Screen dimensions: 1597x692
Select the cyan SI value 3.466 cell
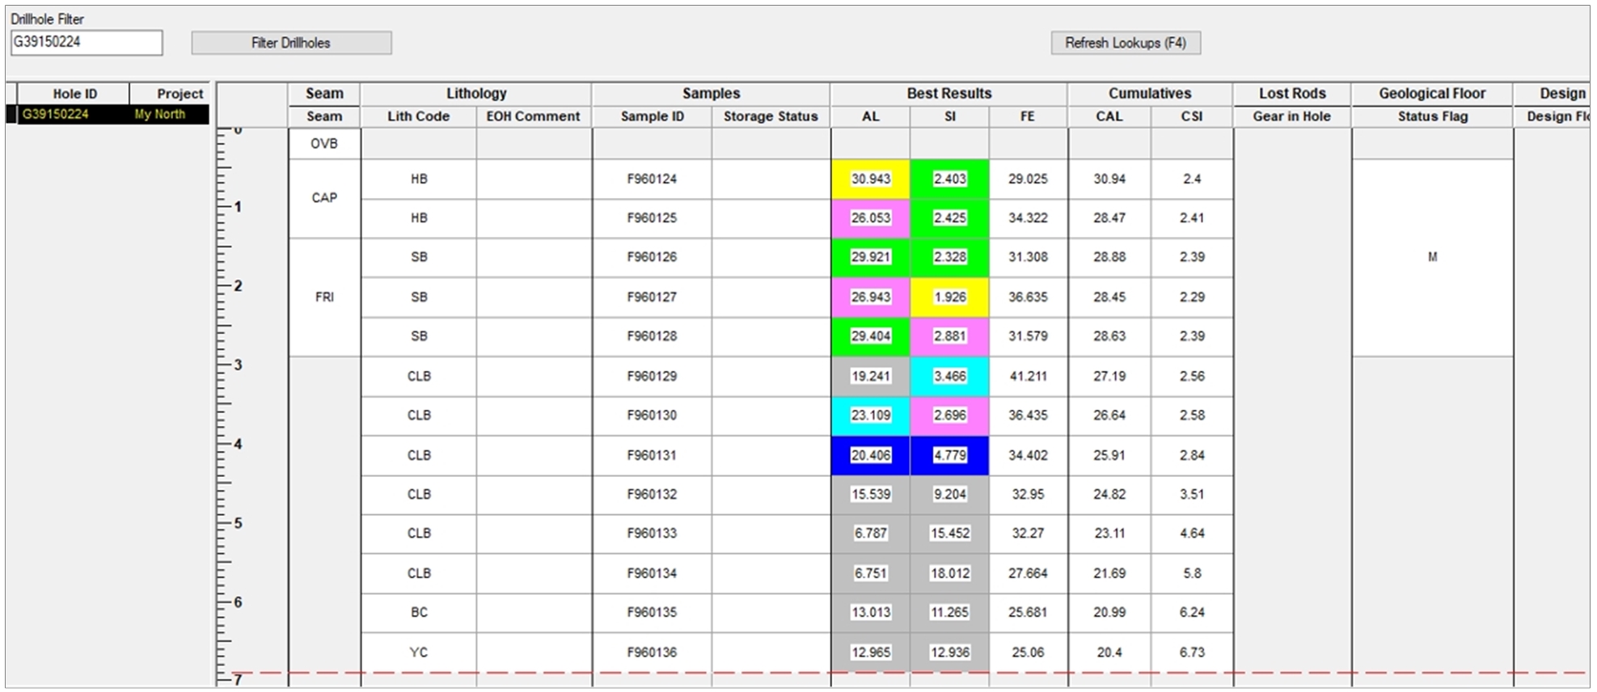[949, 376]
